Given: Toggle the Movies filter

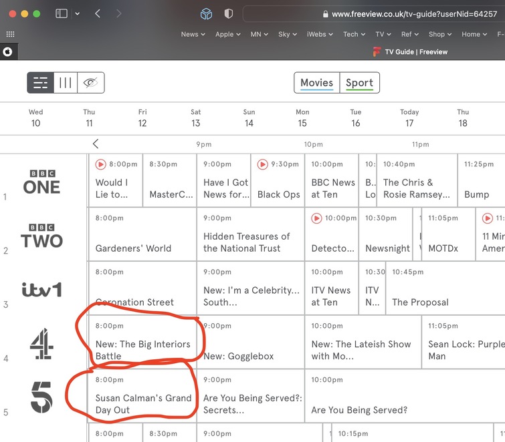Looking at the screenshot, I should click(316, 83).
